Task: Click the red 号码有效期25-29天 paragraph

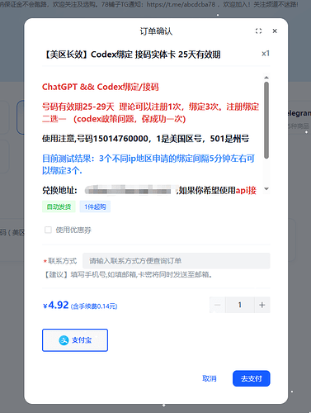Action: pos(150,112)
